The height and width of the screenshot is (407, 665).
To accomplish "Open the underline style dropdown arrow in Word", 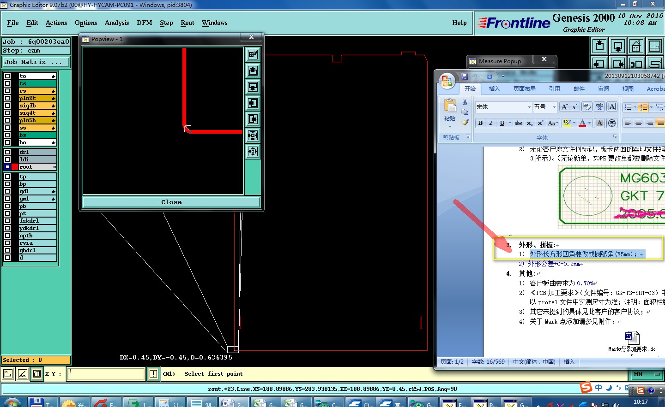I will pos(510,123).
